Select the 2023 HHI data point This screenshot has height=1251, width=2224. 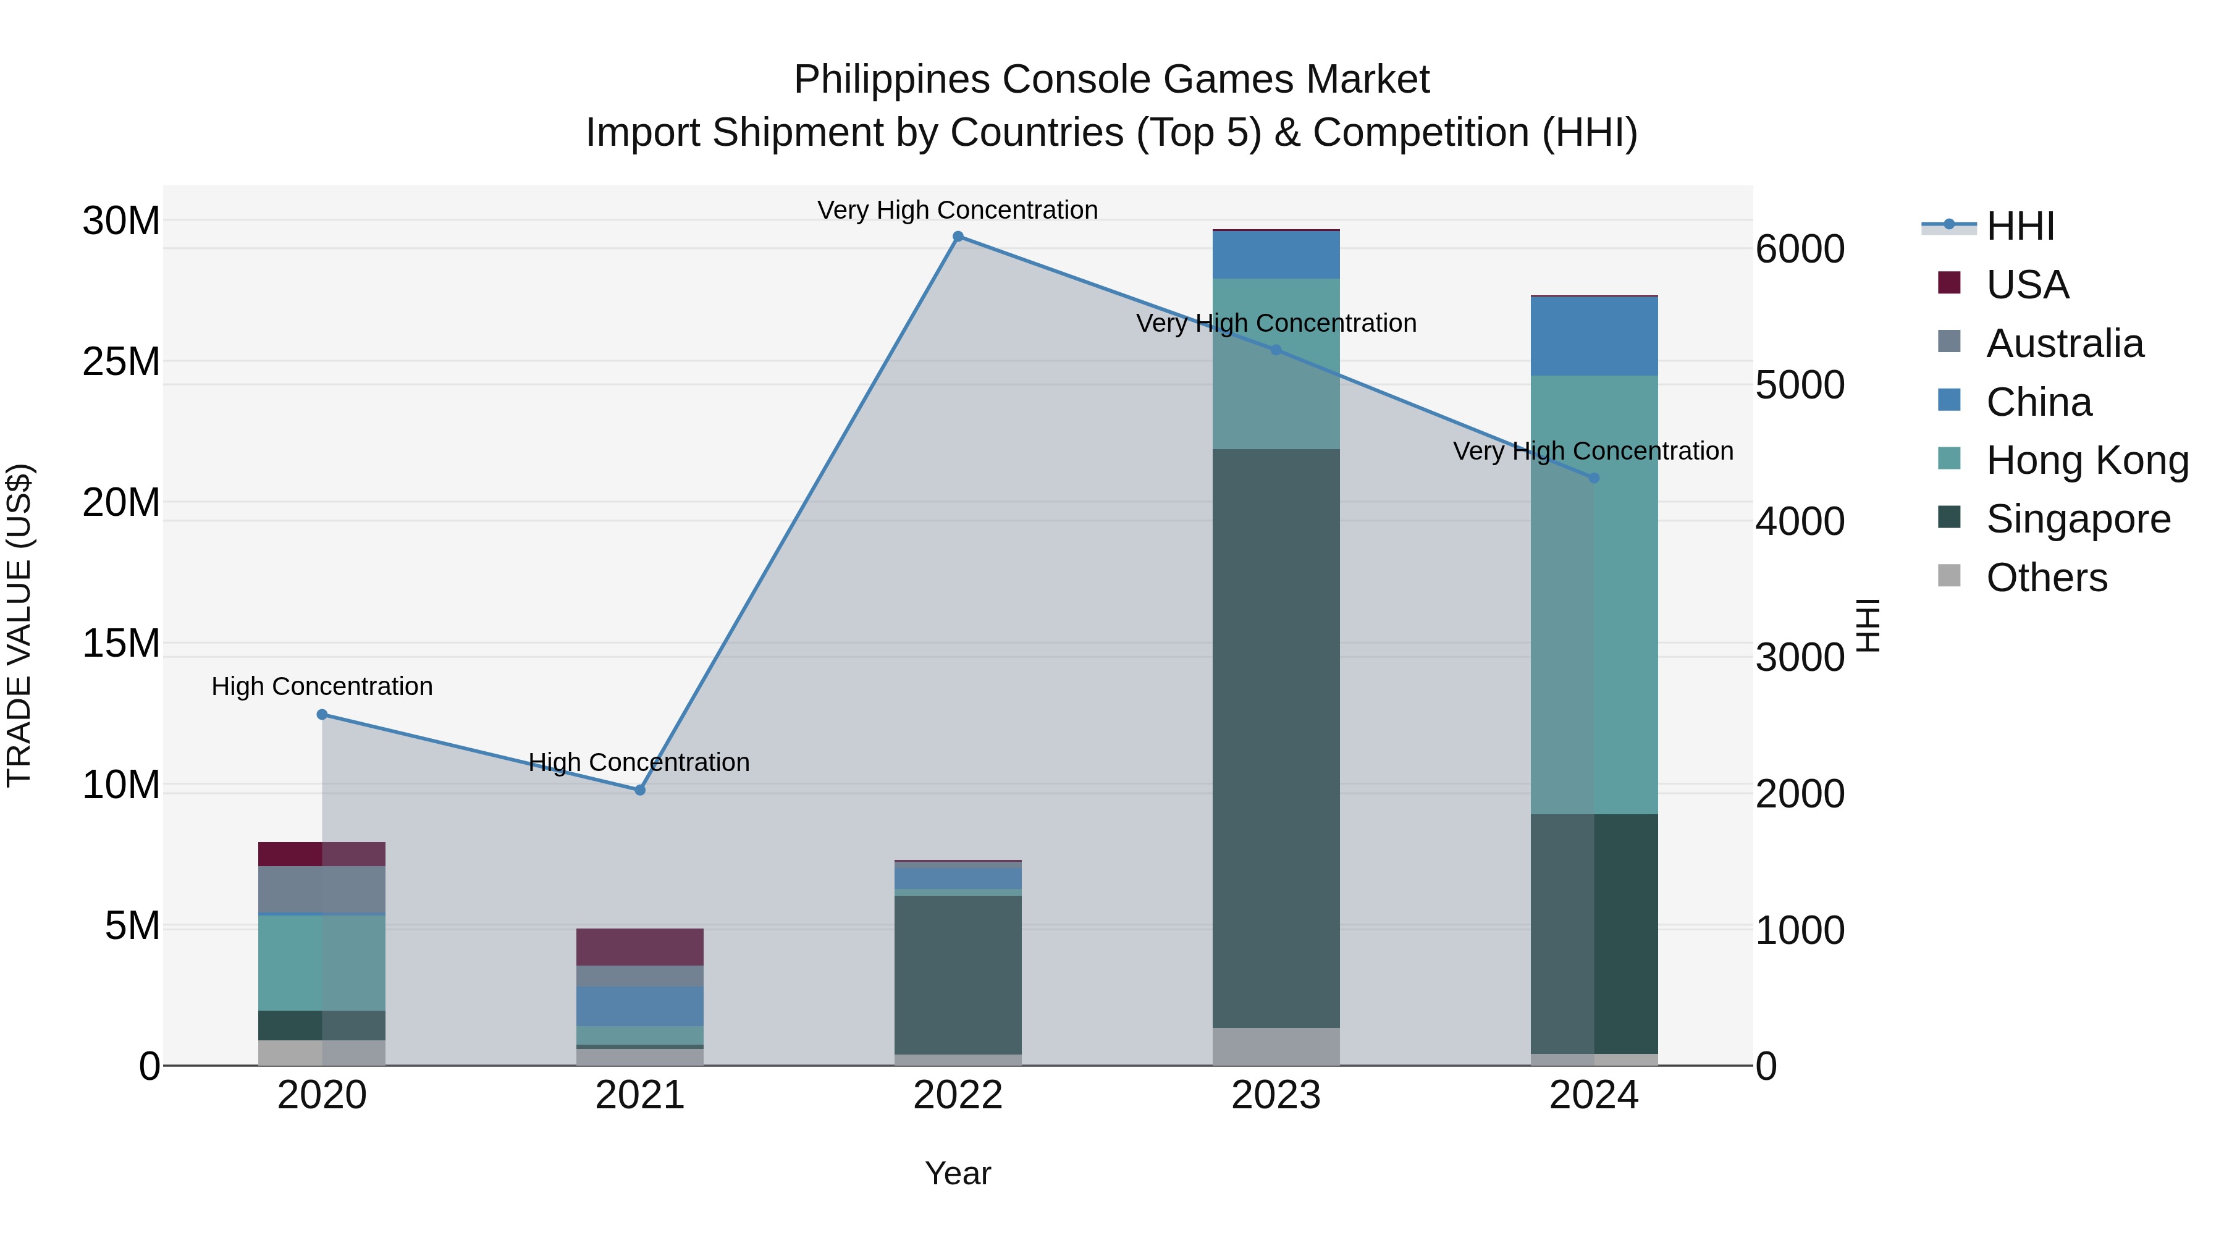click(1276, 350)
